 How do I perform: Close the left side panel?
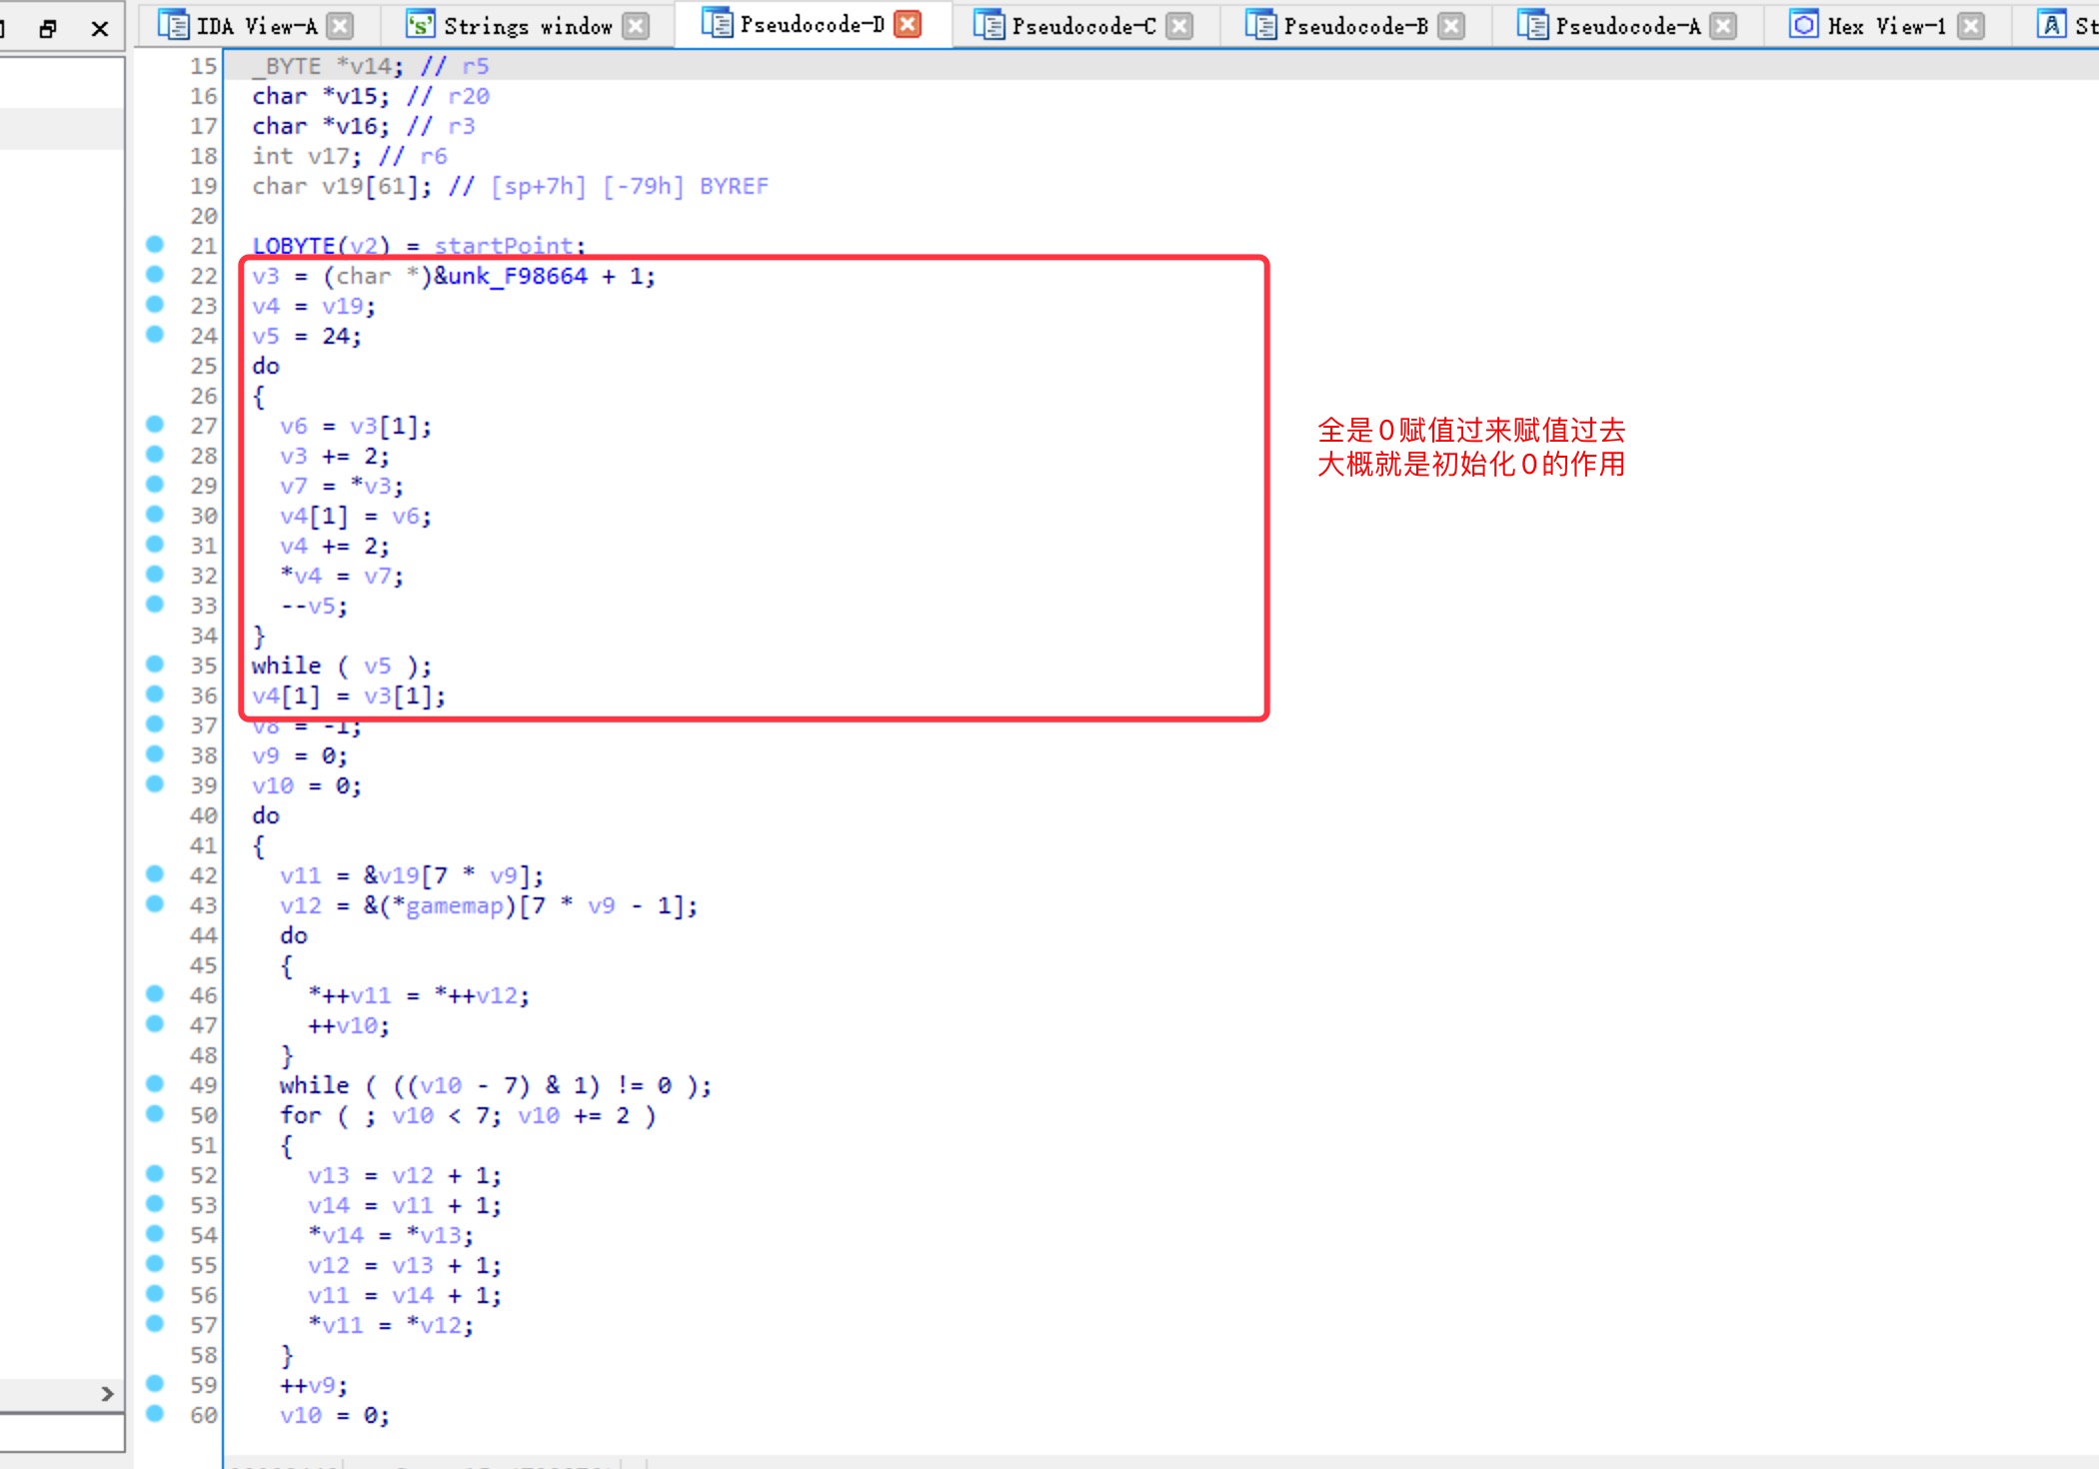point(99,28)
